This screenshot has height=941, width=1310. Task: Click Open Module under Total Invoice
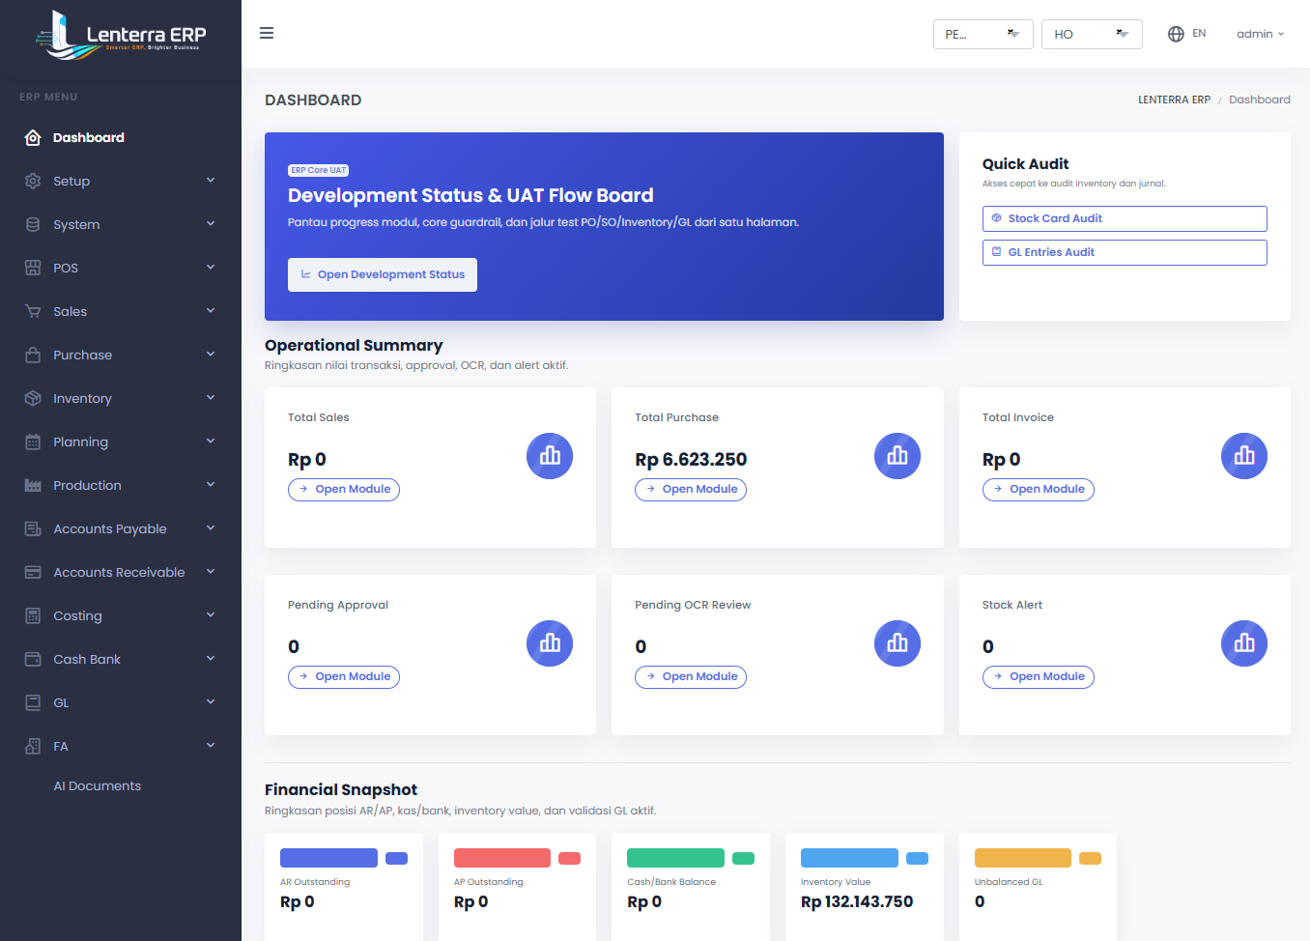(1039, 490)
